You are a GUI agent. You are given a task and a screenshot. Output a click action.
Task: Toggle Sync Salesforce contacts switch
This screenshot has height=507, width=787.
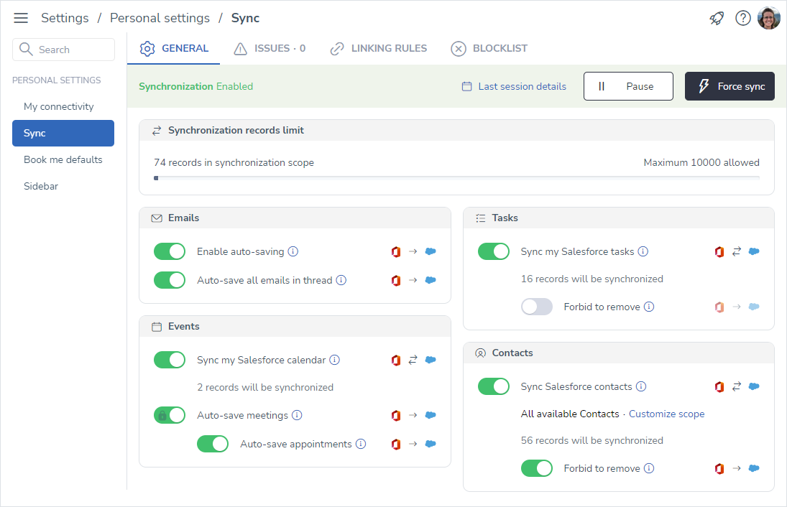(493, 386)
